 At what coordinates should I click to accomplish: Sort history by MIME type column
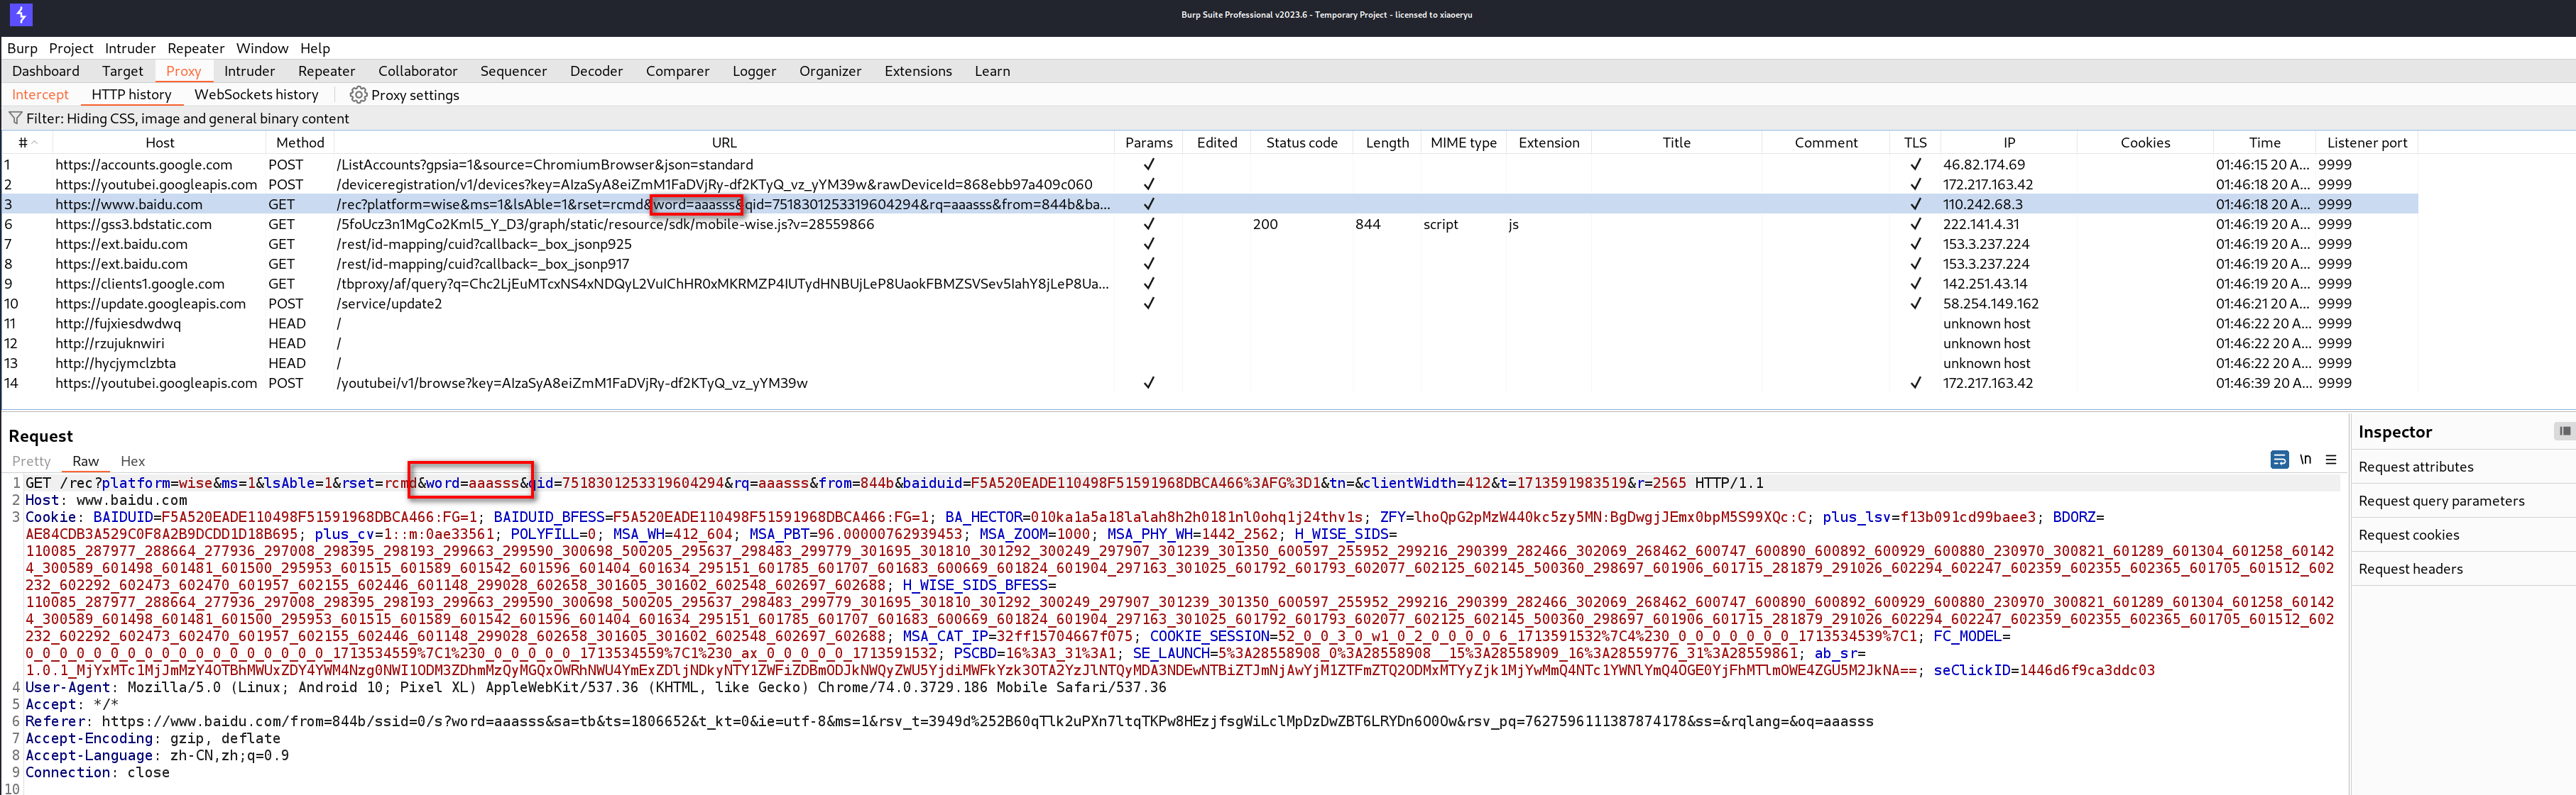(x=1463, y=143)
